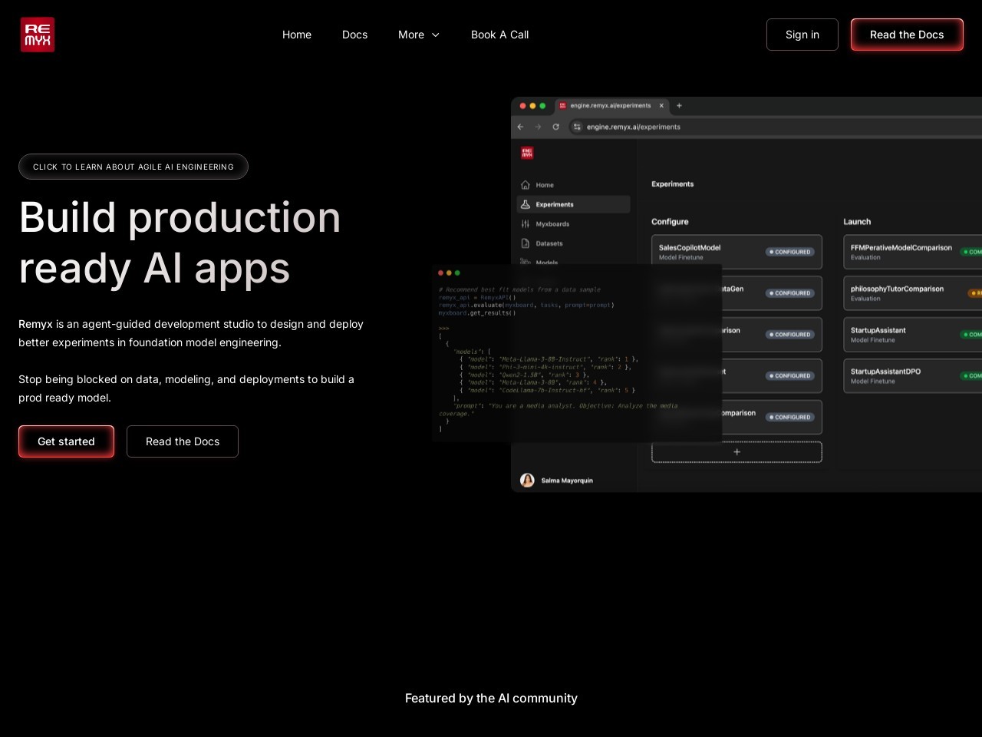Select Experiments in the product screenshot sidebar

click(574, 204)
